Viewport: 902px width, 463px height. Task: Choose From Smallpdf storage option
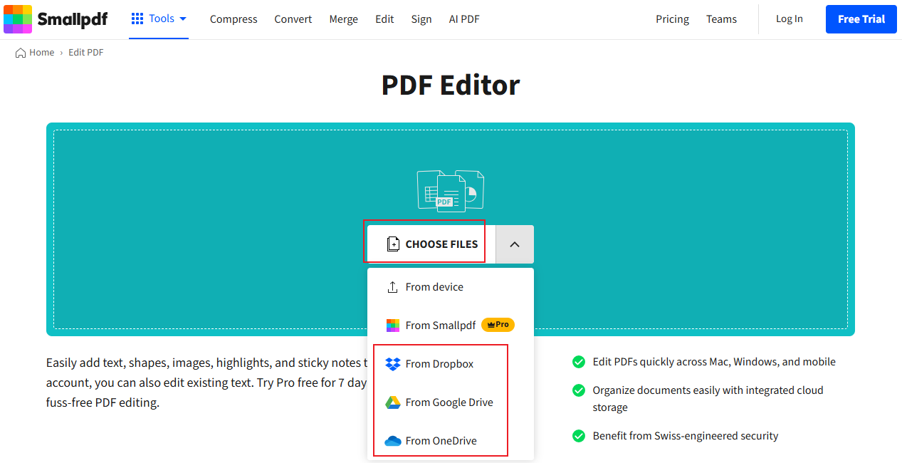[x=440, y=324]
